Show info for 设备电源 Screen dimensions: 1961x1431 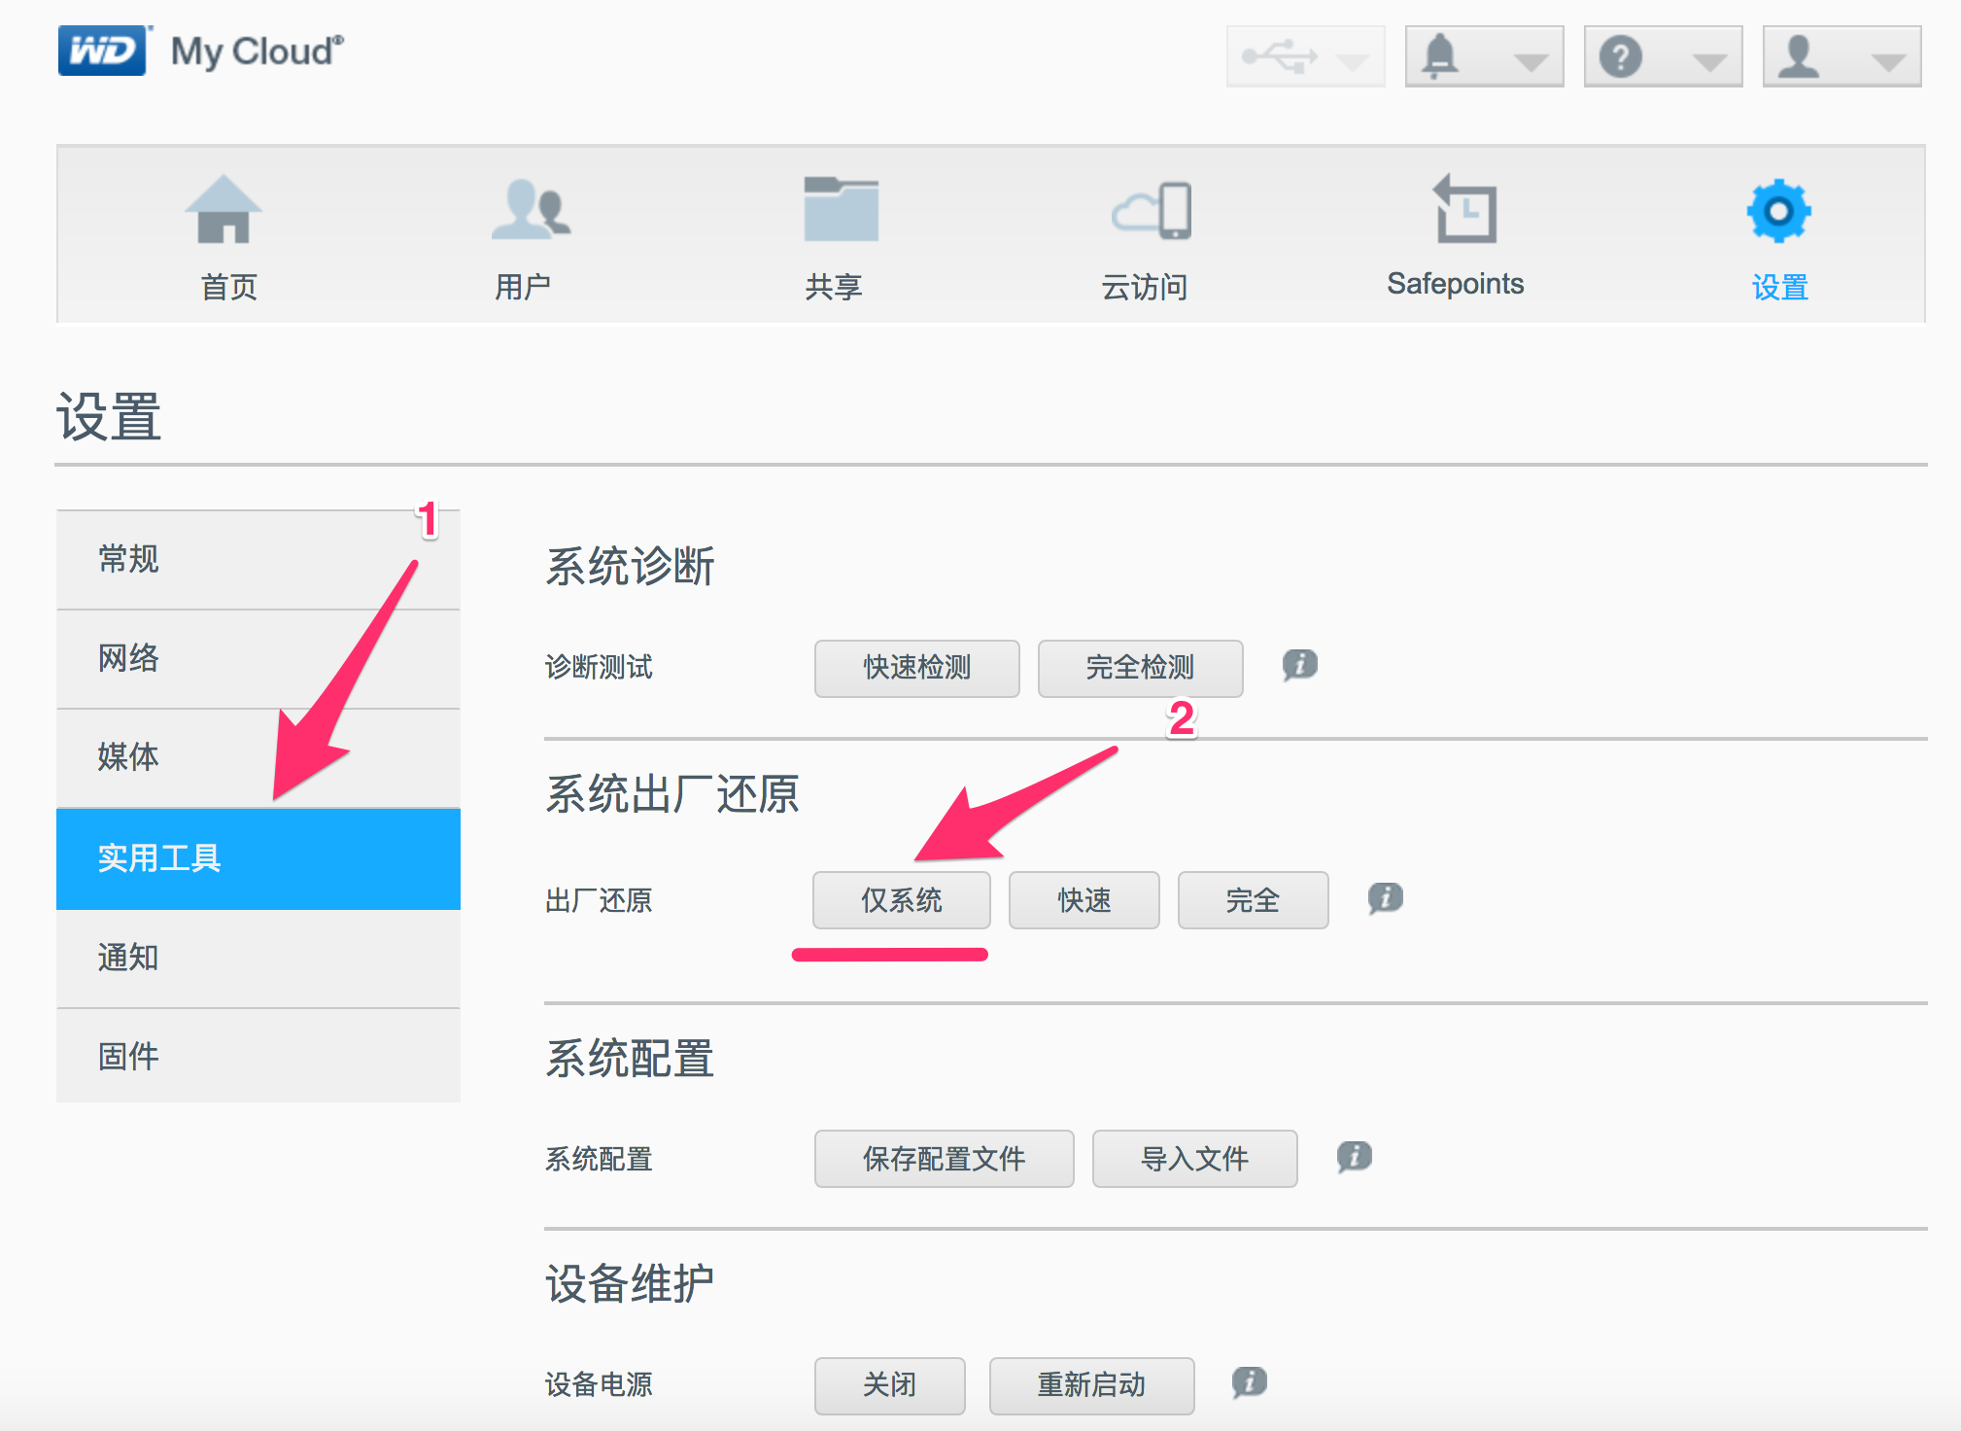coord(1250,1381)
